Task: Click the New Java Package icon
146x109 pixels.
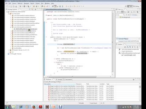Action: click(x=34, y=6)
